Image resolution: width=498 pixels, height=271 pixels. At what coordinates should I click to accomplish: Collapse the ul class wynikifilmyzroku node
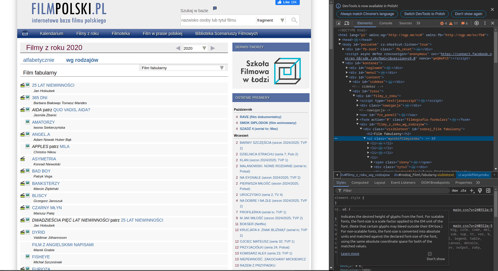tap(365, 138)
